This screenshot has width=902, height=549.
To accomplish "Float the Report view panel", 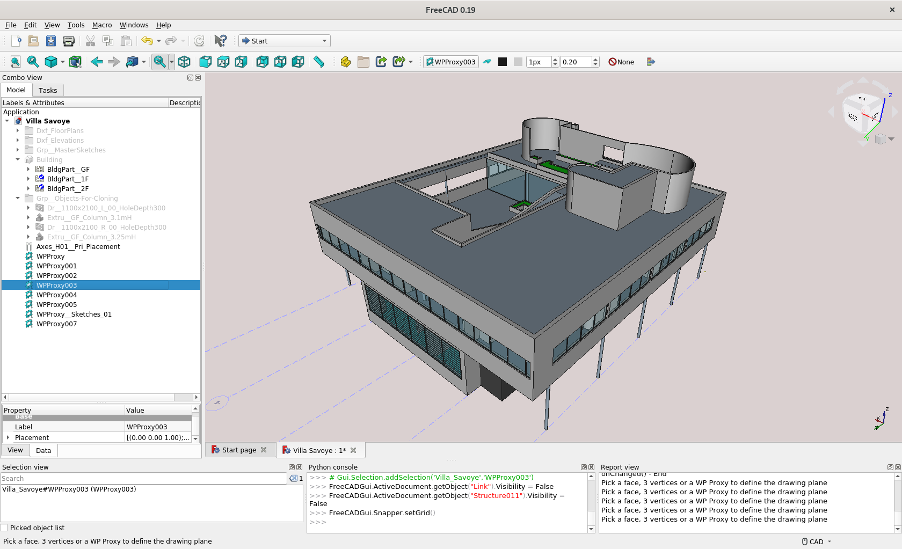I will coord(890,467).
